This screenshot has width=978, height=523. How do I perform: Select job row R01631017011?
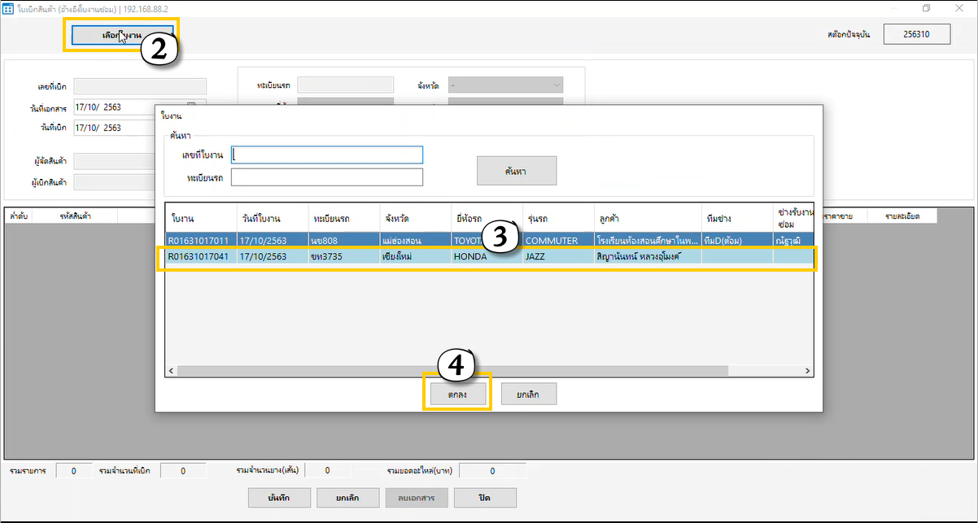tap(488, 241)
